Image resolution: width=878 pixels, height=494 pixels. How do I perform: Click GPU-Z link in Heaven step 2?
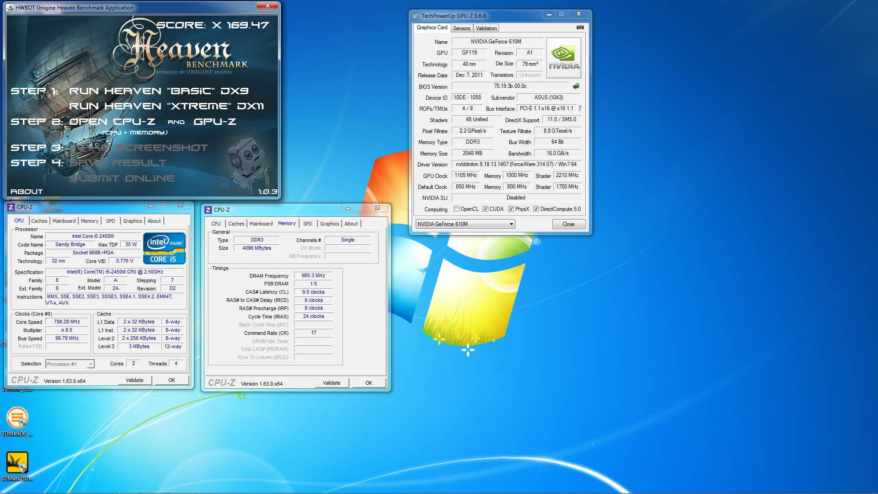coord(215,122)
